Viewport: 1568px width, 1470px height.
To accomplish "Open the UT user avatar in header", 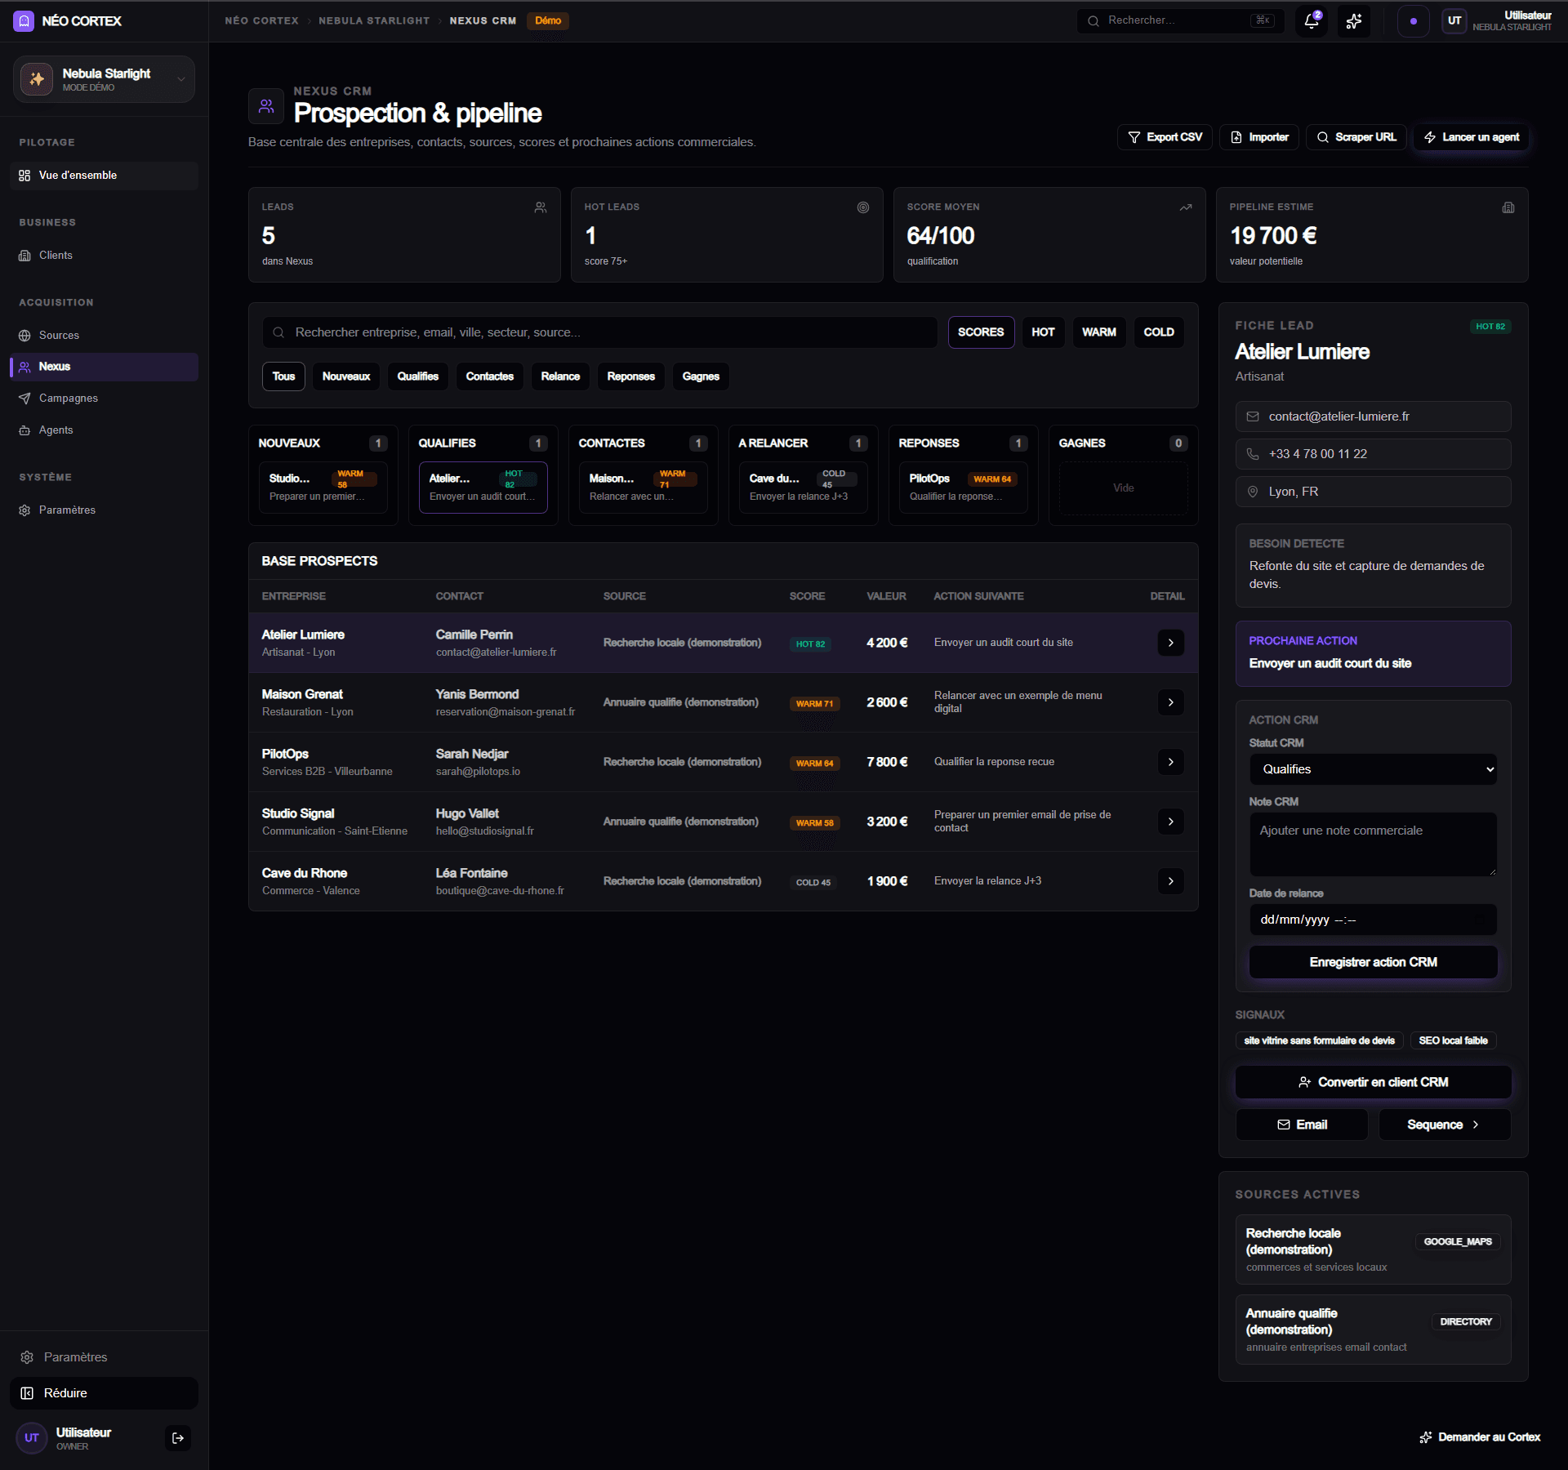I will pyautogui.click(x=1454, y=21).
